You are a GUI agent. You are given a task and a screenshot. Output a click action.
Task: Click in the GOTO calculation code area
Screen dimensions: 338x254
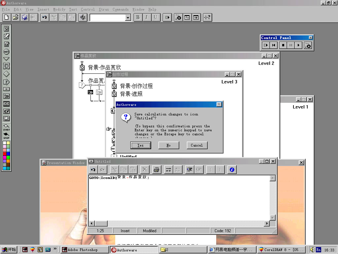coord(179,198)
